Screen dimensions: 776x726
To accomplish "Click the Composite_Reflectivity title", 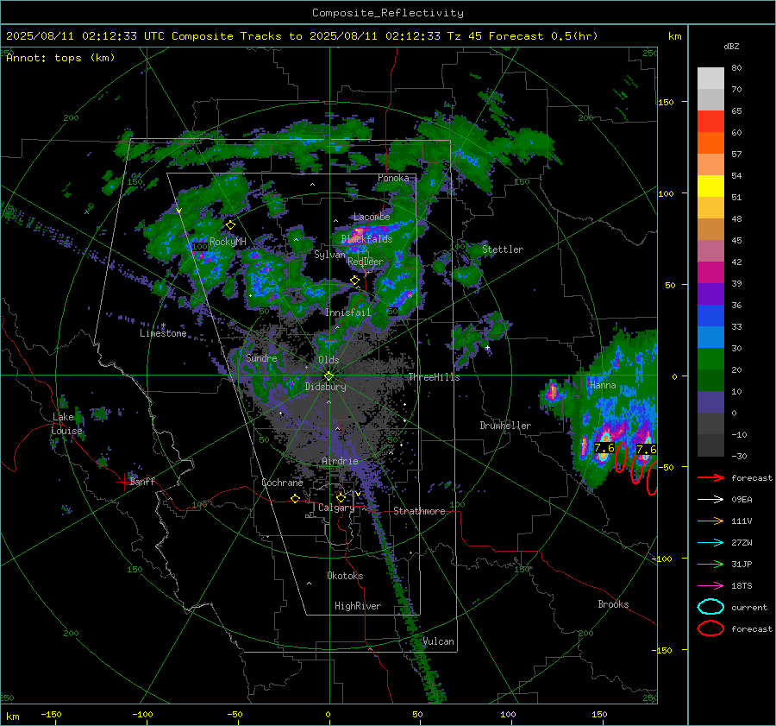I will [x=388, y=13].
